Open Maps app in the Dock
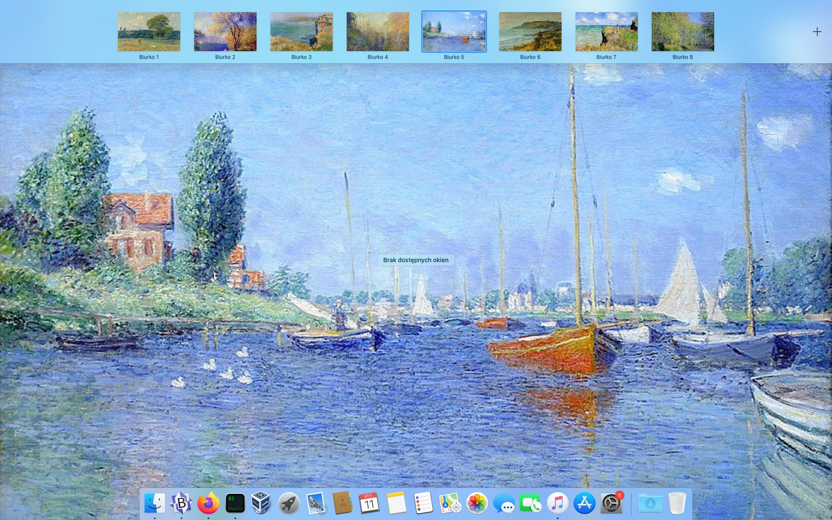This screenshot has height=520, width=832. 450,503
